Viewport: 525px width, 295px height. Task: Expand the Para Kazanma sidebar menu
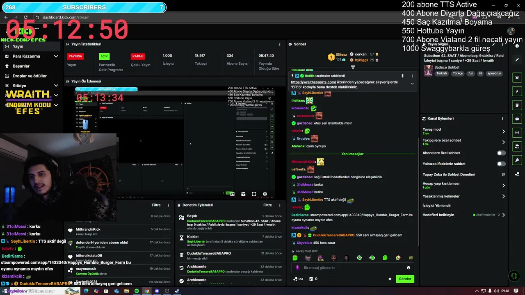pos(56,56)
